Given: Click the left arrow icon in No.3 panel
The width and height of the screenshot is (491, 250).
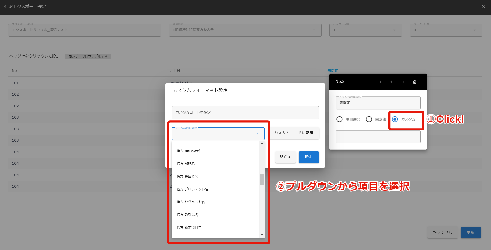Looking at the screenshot, I should 392,82.
